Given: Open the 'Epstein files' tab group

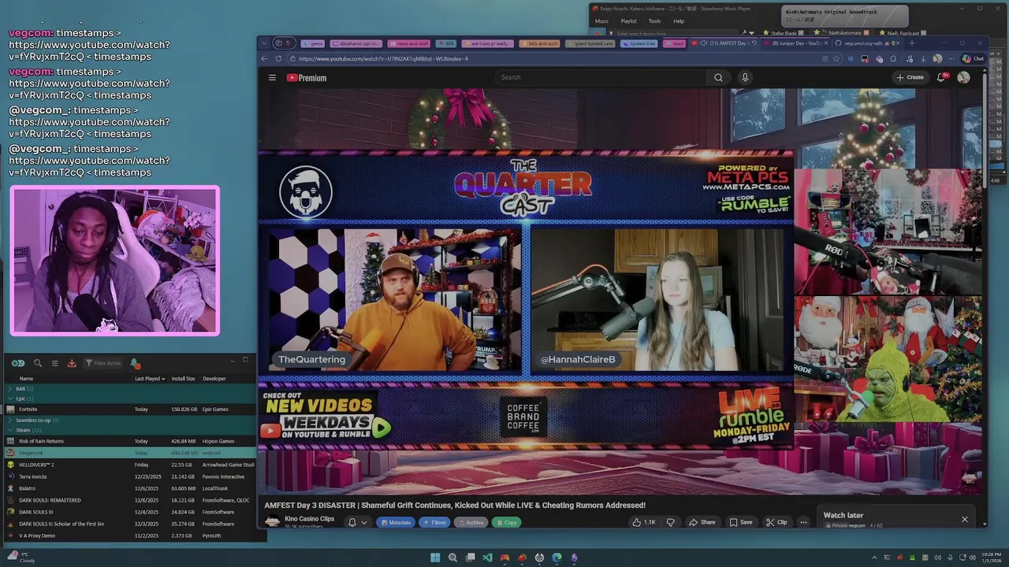Looking at the screenshot, I should coord(639,43).
